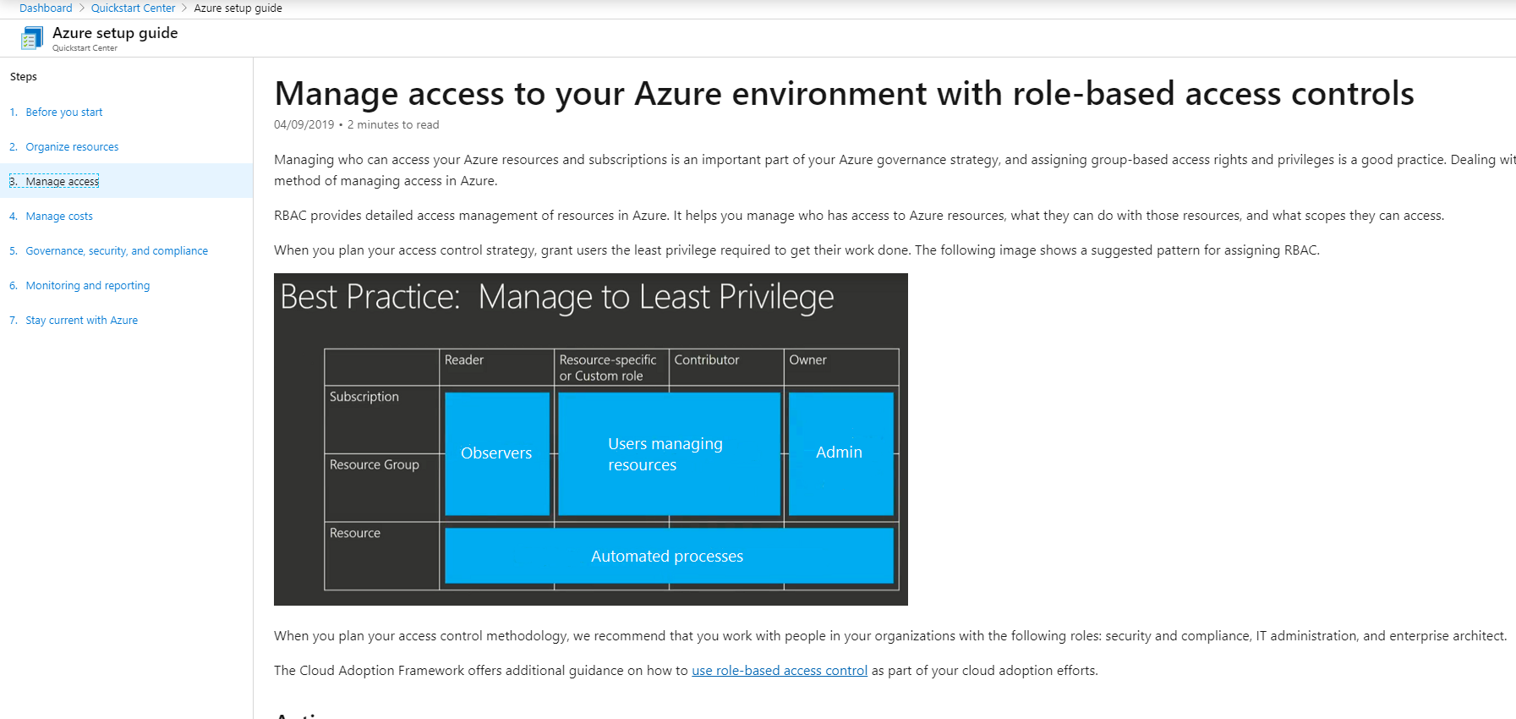Click the page title about role-based access controls
Viewport: 1516px width, 719px height.
click(x=844, y=94)
